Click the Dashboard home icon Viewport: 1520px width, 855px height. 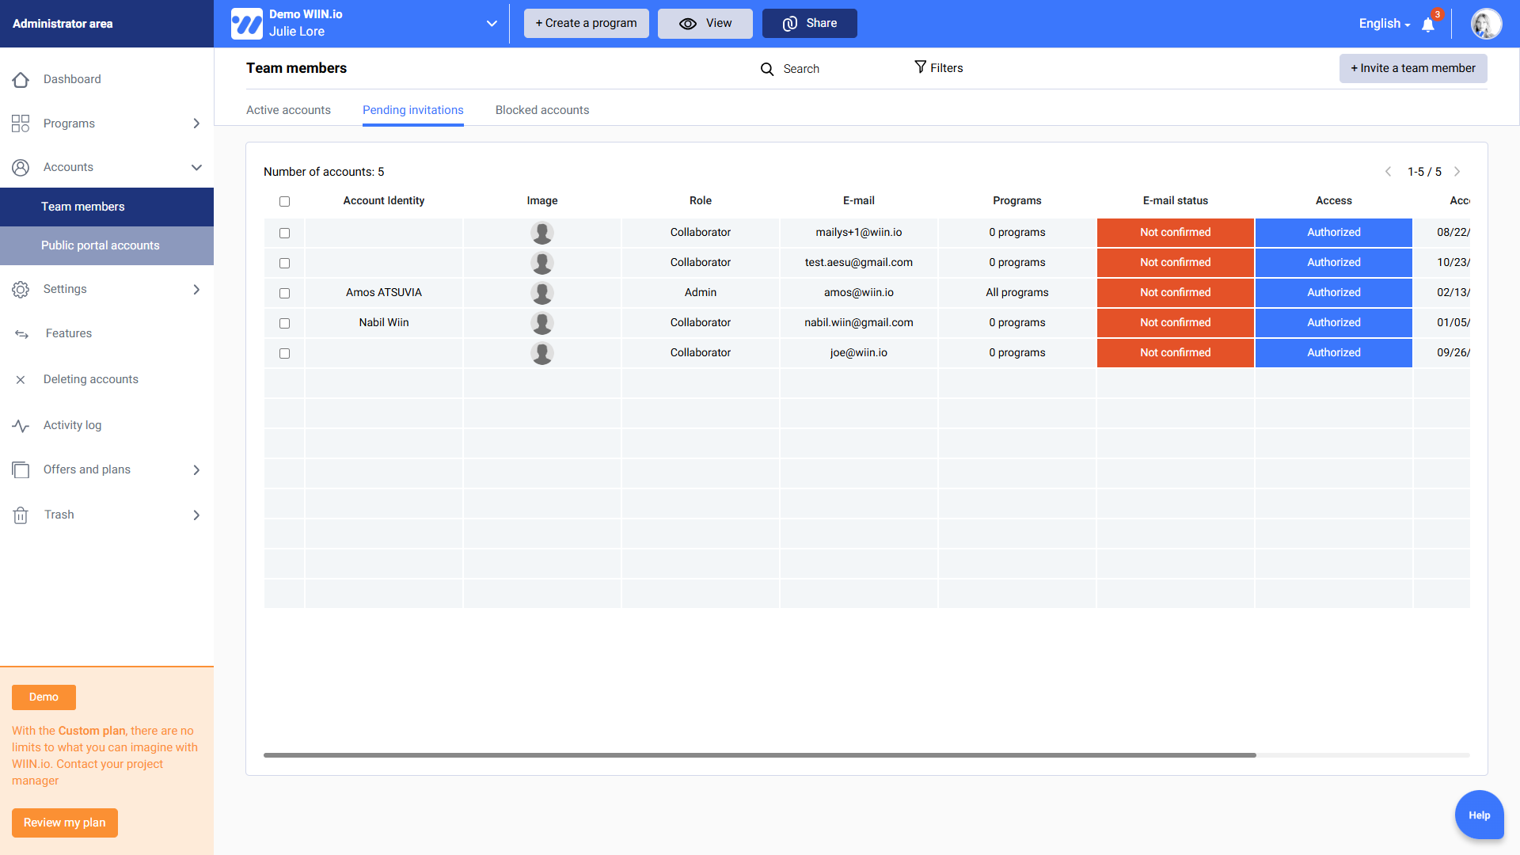point(21,79)
